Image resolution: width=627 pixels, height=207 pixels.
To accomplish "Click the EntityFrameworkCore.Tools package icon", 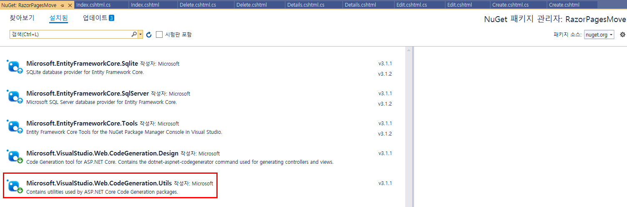I will point(15,126).
